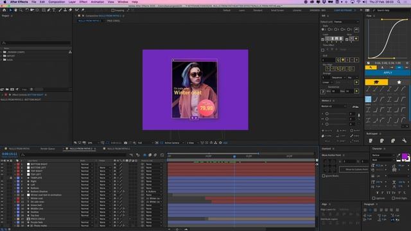Click the highlighted blue easing preset thumbnail
This screenshot has height=231, width=411.
[368, 99]
